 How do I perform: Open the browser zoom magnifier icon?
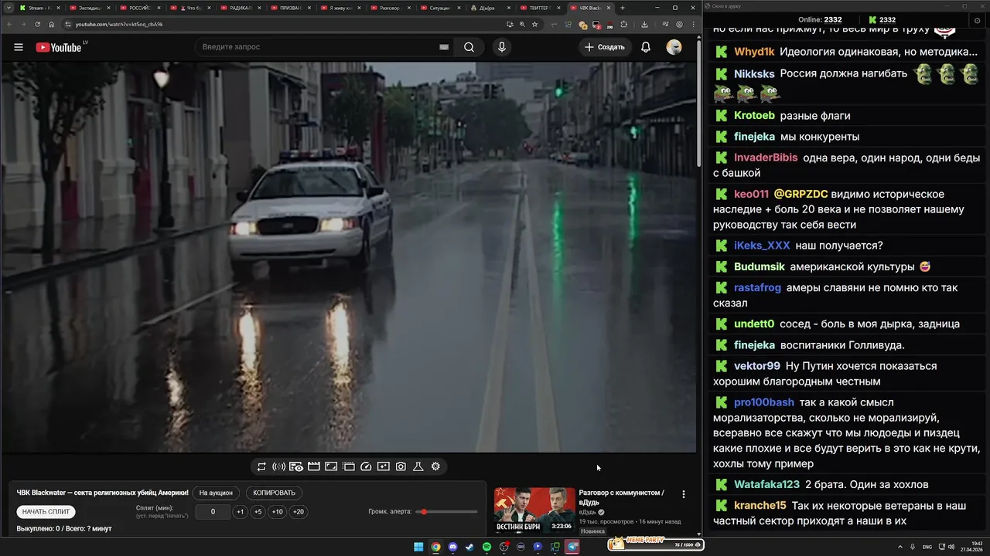pos(522,25)
